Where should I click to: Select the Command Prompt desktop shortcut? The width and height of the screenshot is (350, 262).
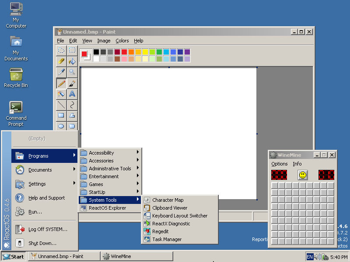pyautogui.click(x=16, y=114)
